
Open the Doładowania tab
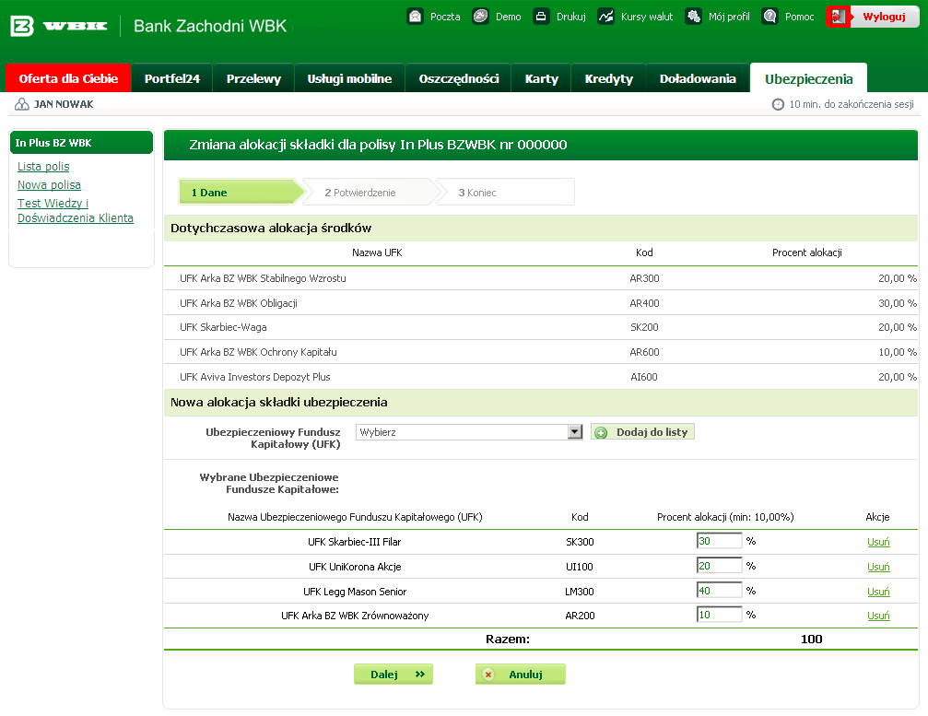[x=698, y=78]
